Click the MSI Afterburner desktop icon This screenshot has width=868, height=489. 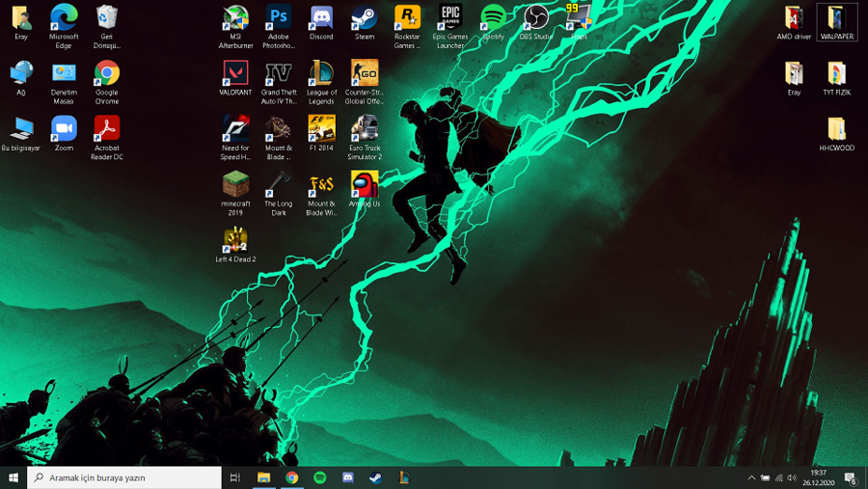235,18
